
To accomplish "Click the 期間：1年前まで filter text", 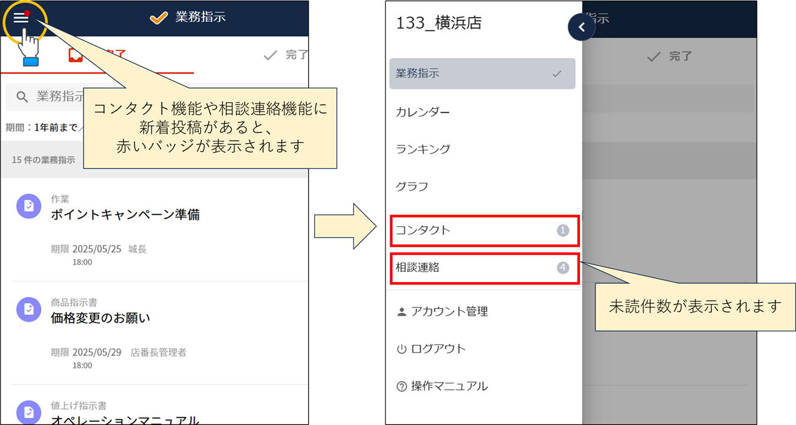I will (41, 127).
